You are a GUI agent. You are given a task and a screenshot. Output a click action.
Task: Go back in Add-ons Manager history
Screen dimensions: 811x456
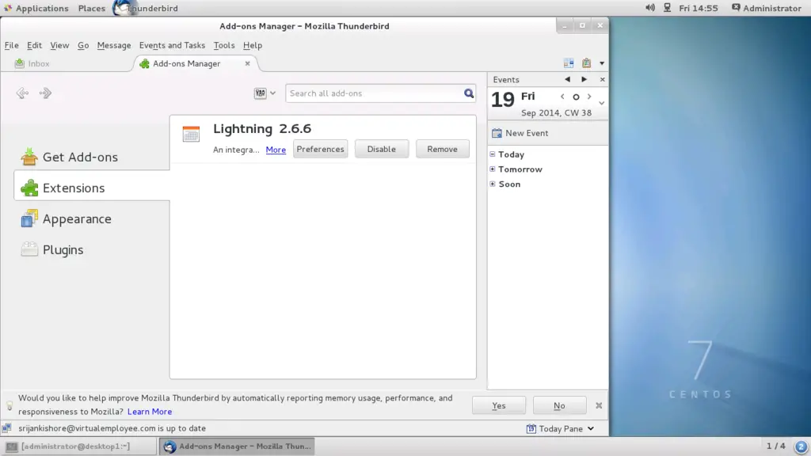pos(21,93)
